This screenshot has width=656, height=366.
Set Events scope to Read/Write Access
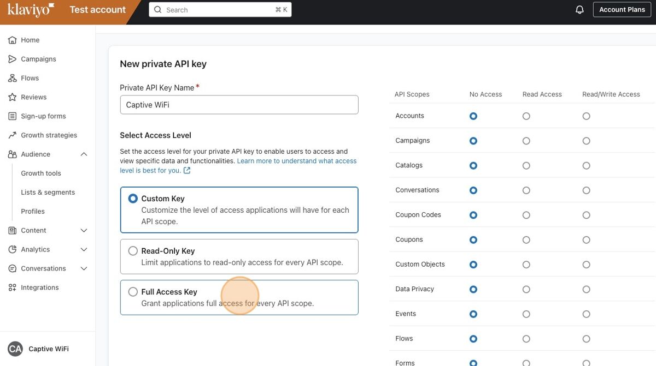point(587,314)
